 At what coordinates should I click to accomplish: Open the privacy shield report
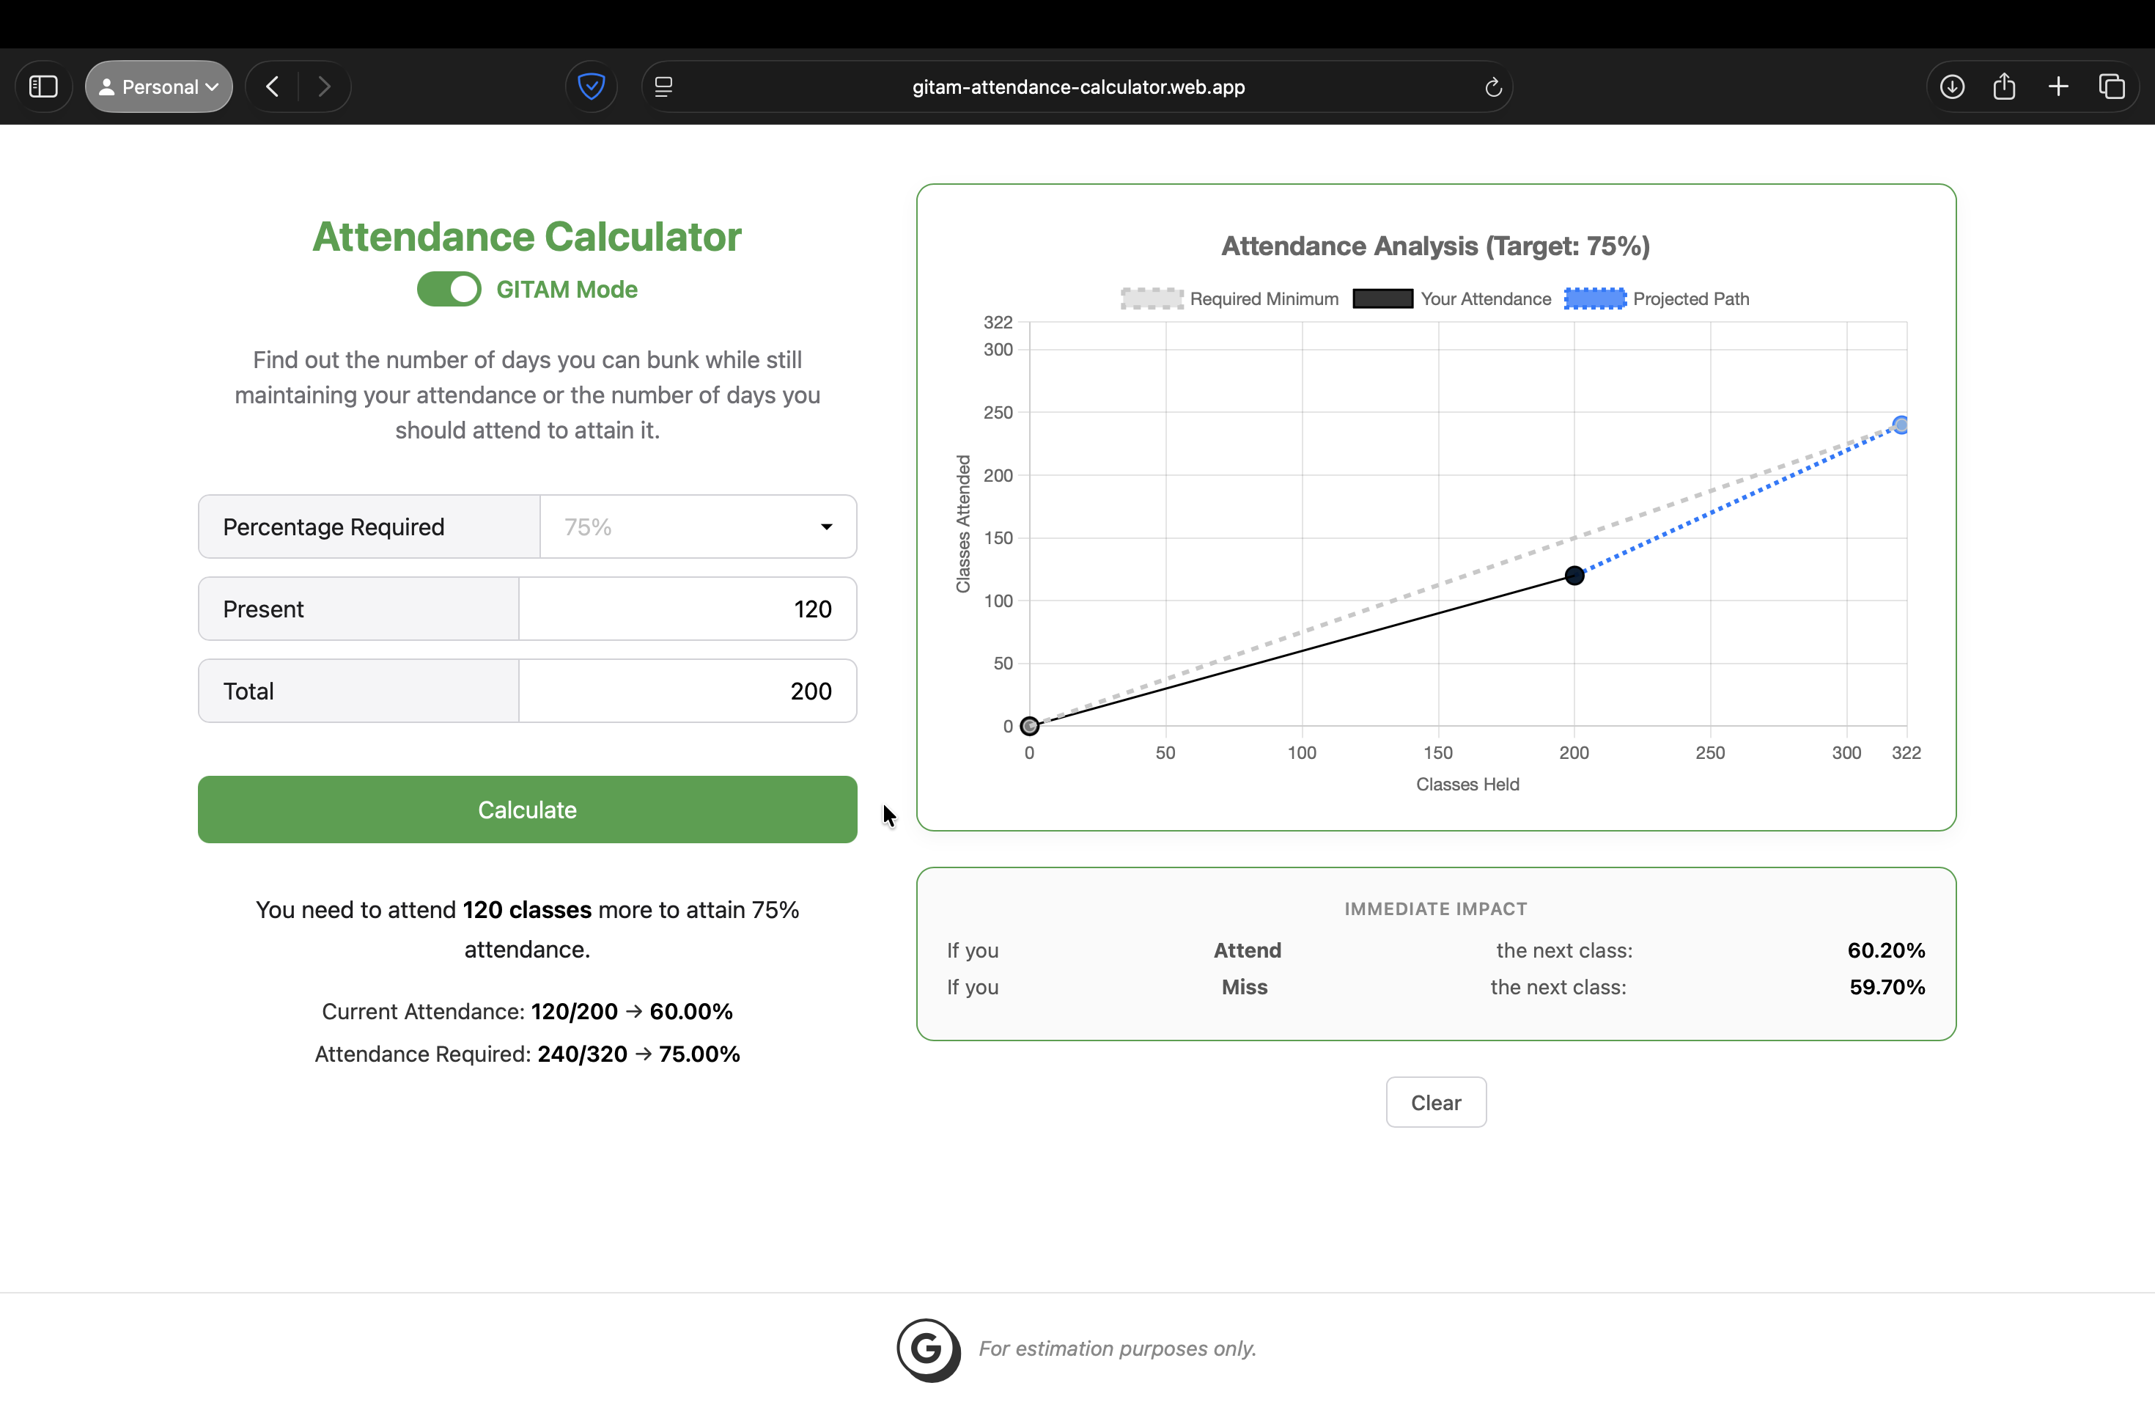(592, 87)
